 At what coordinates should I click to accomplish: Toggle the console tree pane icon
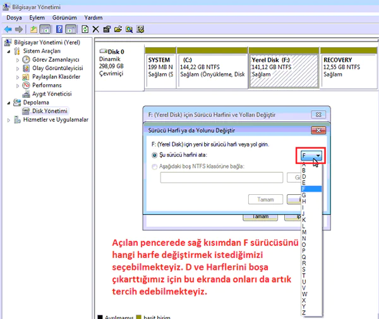(45, 30)
